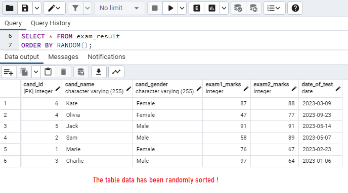Click the filter funnel icon
This screenshot has width=348, height=193.
click(x=75, y=8)
